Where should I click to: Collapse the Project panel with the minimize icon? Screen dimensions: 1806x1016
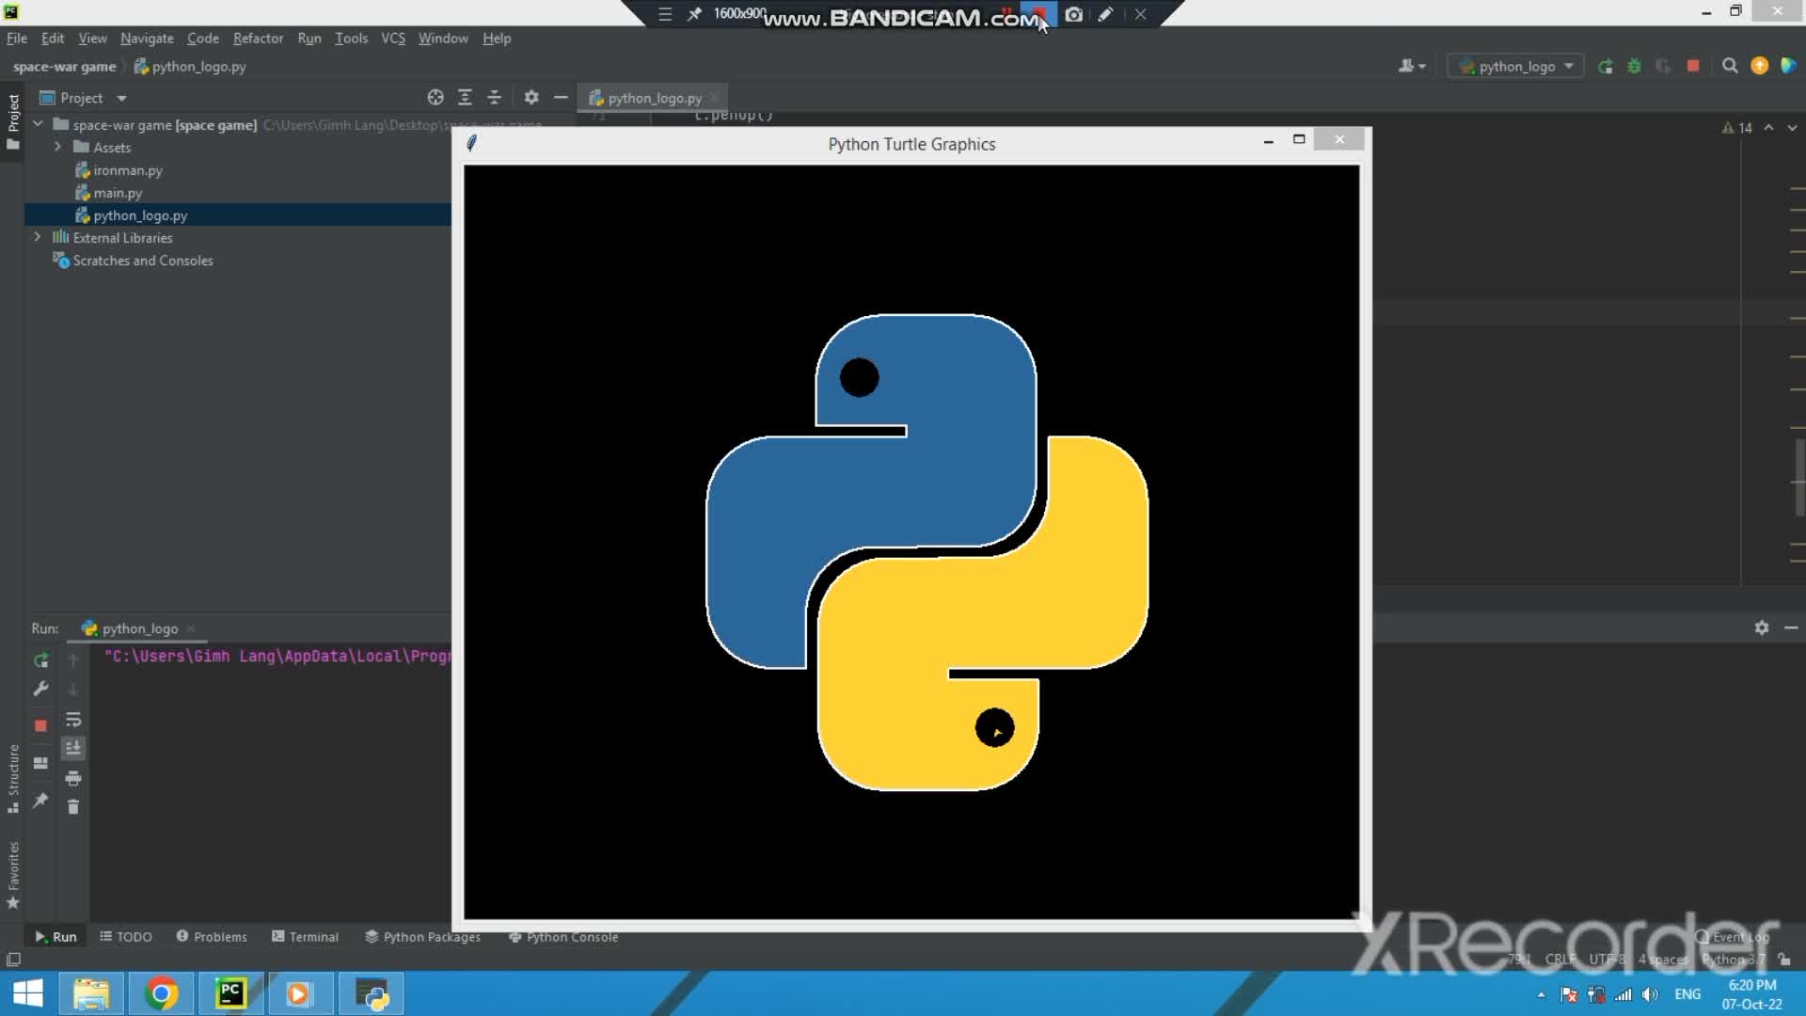(x=561, y=97)
